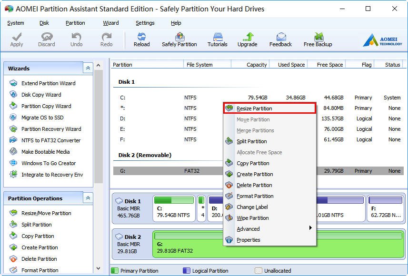This screenshot has width=408, height=276.
Task: Open the Settings menu
Action: coord(145,23)
